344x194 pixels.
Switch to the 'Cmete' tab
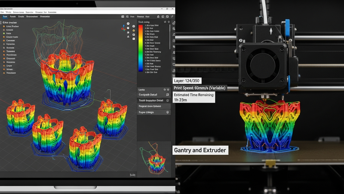click(21, 16)
